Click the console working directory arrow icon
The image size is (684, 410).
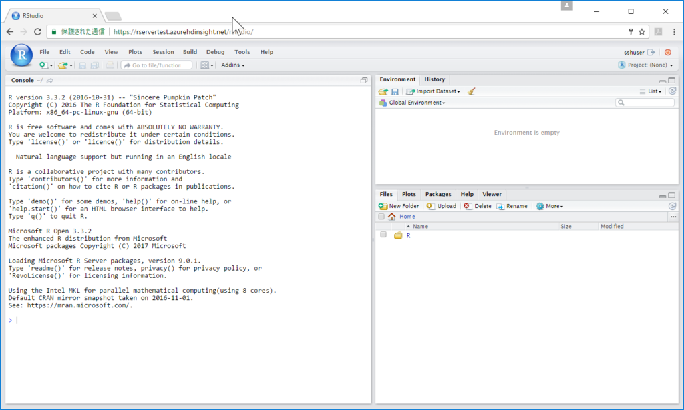[x=50, y=81]
